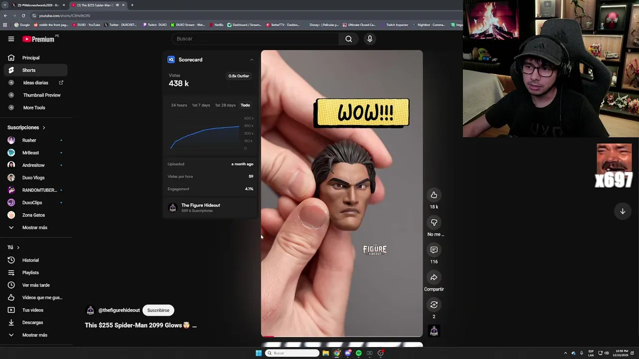Open the Twitch Inspector bookmark
Screen dimensions: 639x359
[x=394, y=25]
